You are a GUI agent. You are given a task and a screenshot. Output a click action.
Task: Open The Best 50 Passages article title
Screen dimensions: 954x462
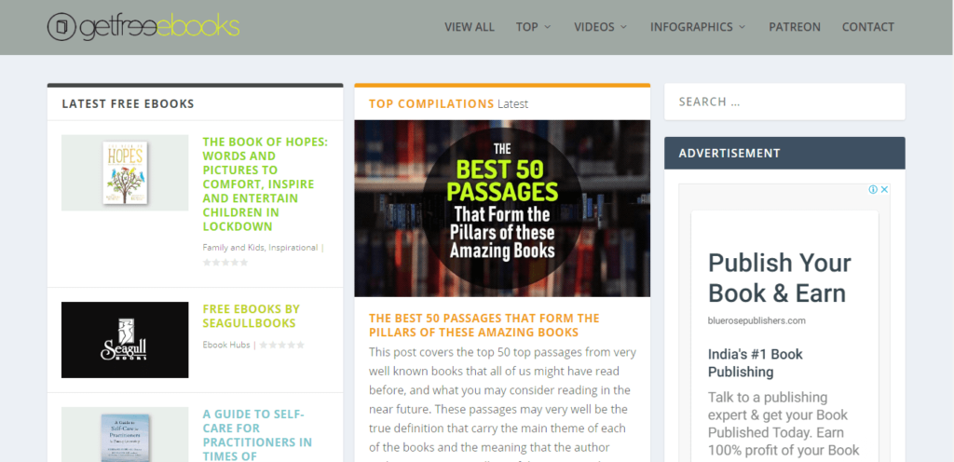[484, 325]
